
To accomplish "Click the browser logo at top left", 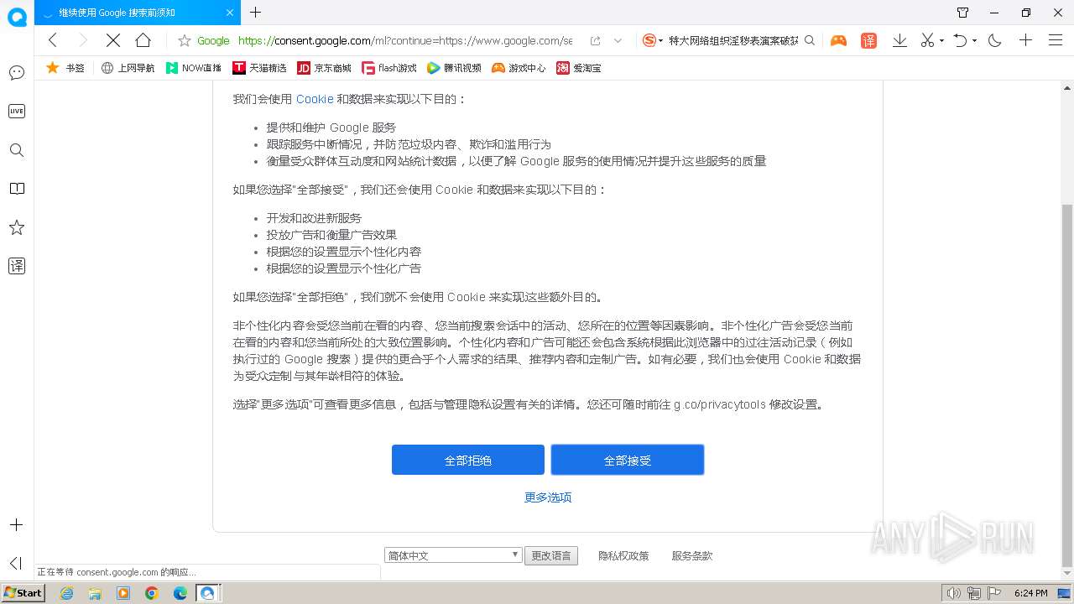I will point(17,17).
